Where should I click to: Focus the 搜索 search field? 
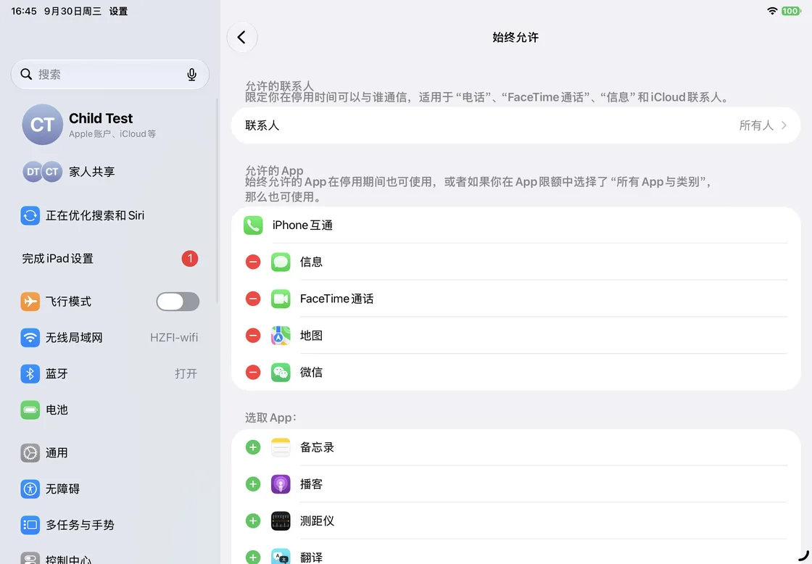click(109, 74)
